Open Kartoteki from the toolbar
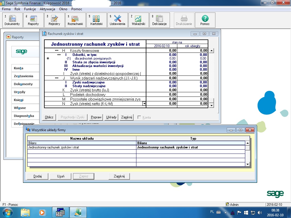The width and height of the screenshot is (291, 218). 97,20
